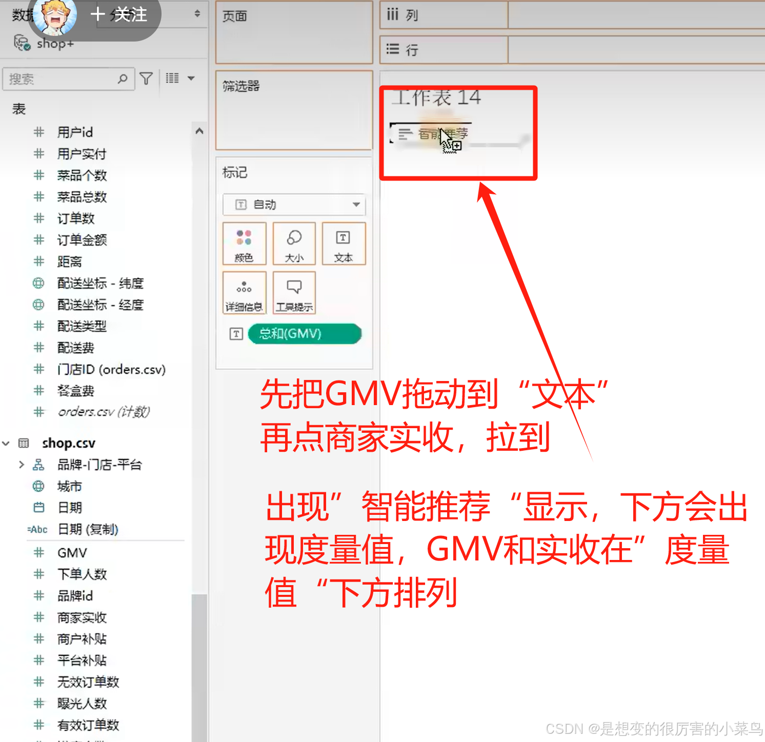Open the 自动 mark type dropdown
This screenshot has height=742, width=765.
[294, 205]
